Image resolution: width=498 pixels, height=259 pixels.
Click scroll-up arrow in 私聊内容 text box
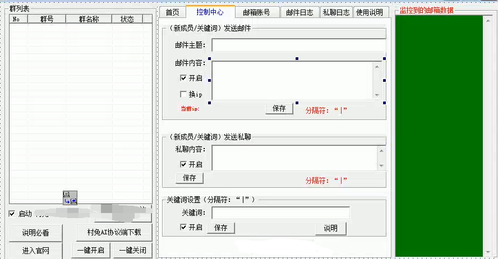pyautogui.click(x=381, y=151)
